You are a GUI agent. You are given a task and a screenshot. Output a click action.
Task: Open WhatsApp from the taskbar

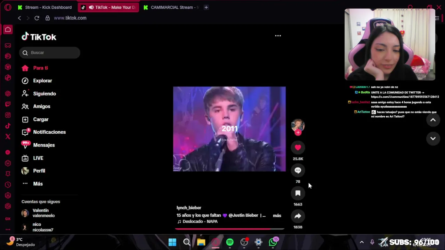pyautogui.click(x=273, y=242)
